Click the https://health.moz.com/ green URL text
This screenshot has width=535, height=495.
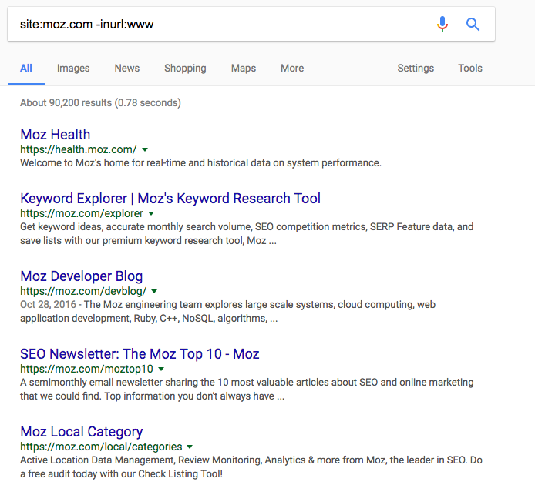pos(79,149)
